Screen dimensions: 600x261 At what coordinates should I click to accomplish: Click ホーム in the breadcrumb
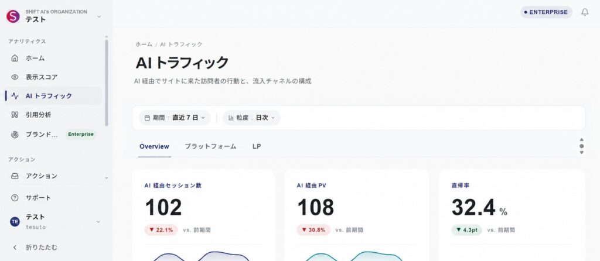(x=144, y=44)
